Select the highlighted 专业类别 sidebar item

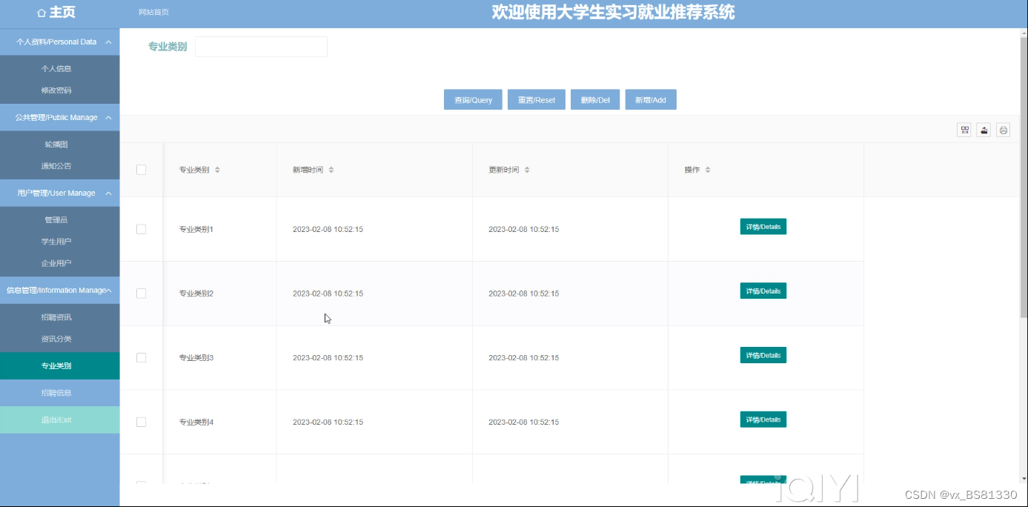click(59, 365)
